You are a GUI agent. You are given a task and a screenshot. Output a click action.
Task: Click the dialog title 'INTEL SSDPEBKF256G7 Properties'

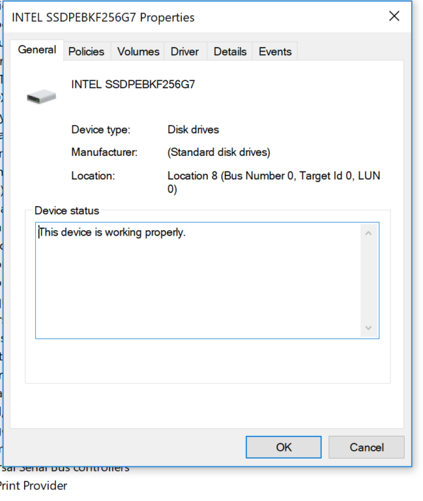click(x=103, y=18)
